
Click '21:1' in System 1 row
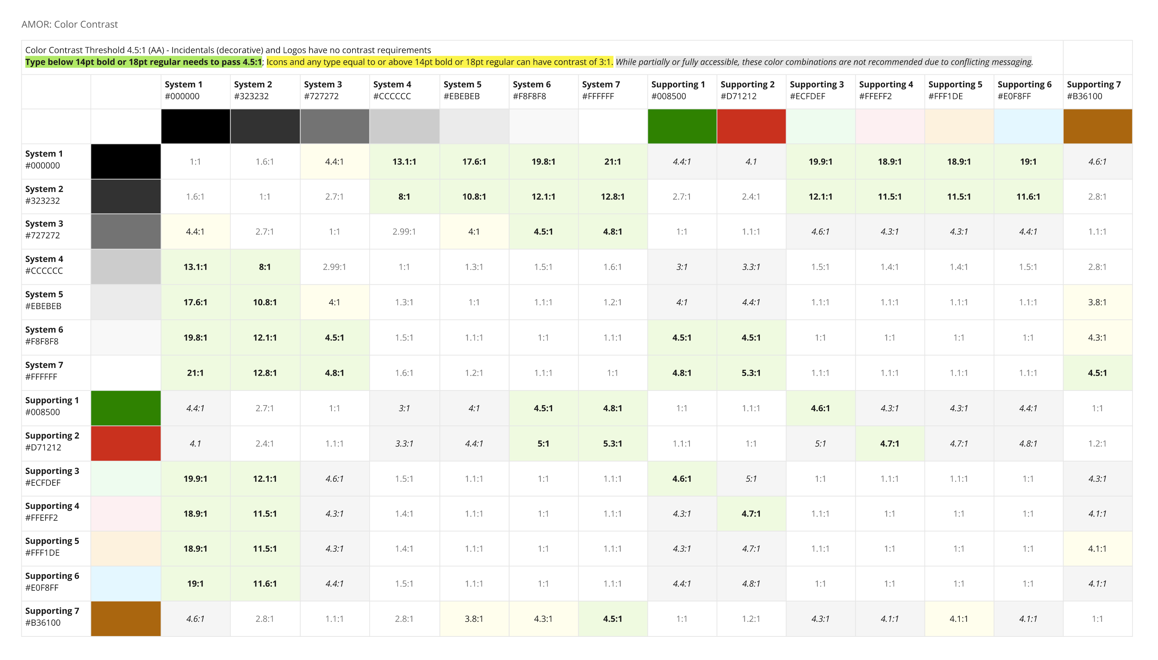[613, 162]
